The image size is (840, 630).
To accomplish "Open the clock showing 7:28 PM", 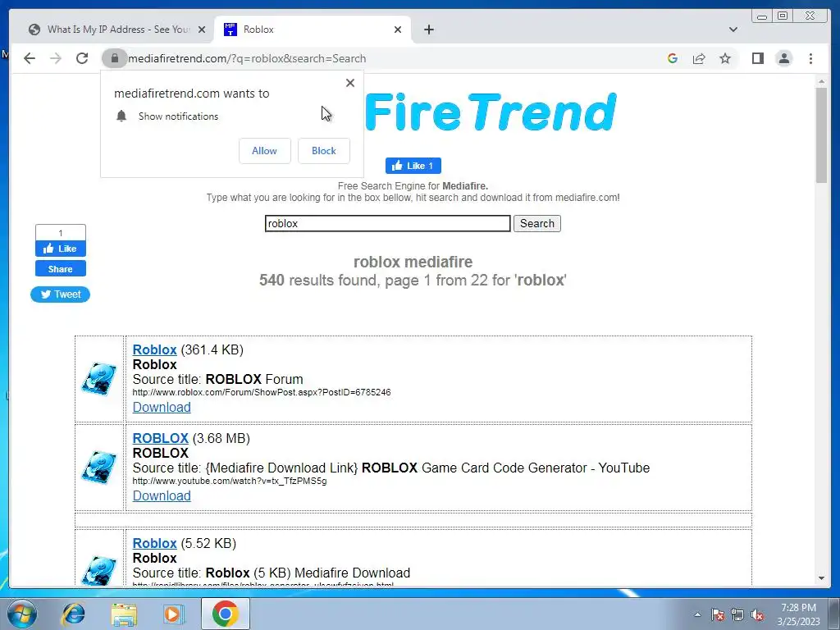I will 798,614.
